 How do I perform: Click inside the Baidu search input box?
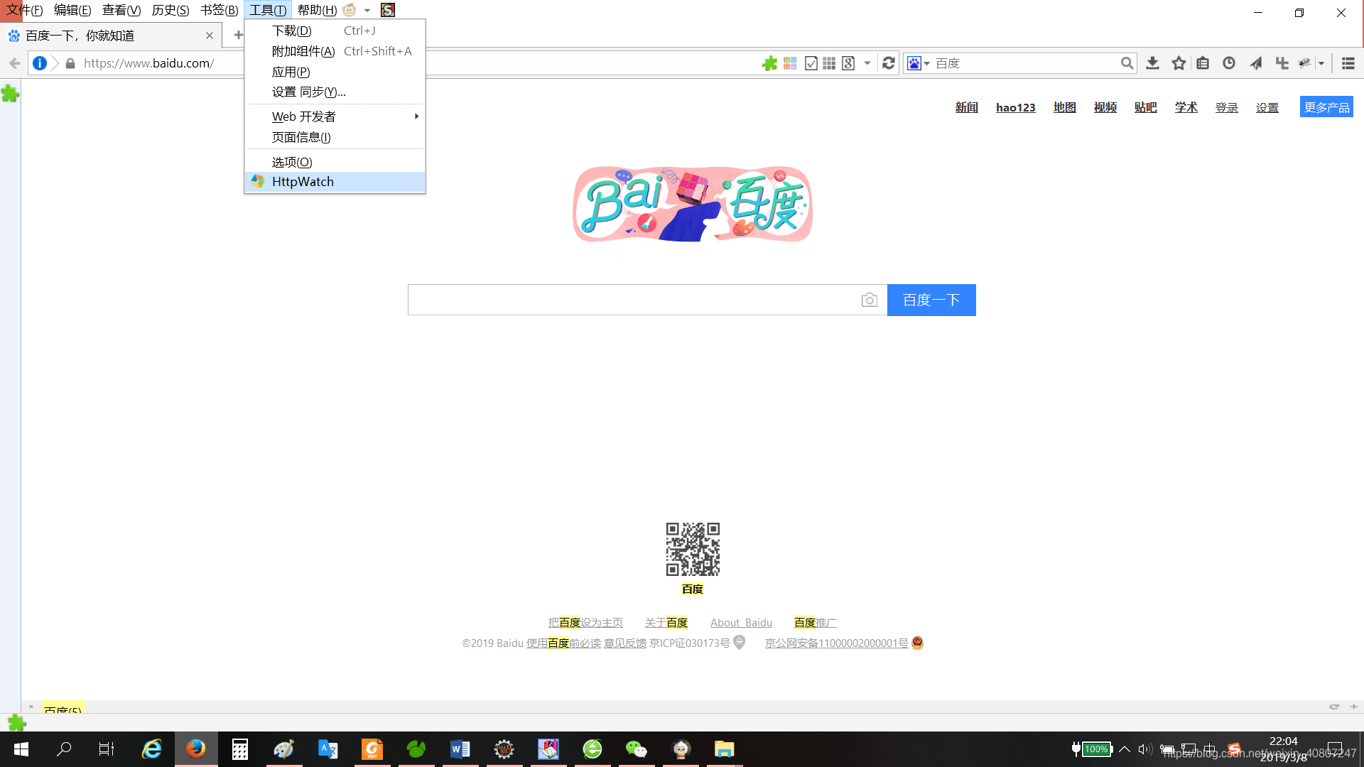pos(632,300)
